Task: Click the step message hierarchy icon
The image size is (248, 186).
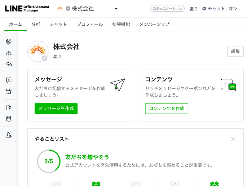Action: point(9,53)
